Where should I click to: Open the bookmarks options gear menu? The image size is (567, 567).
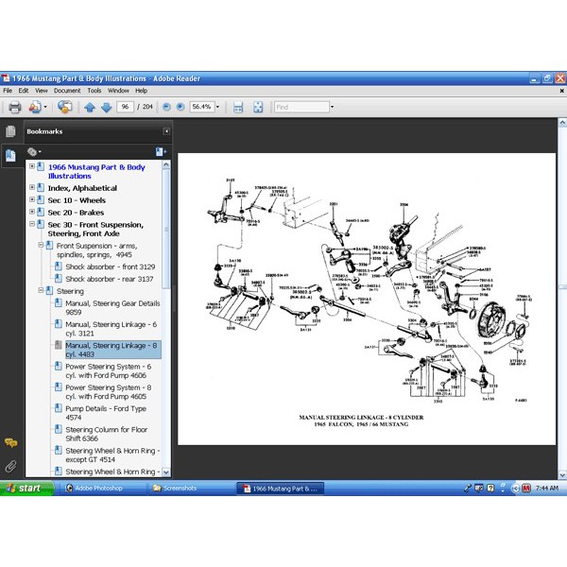34,152
